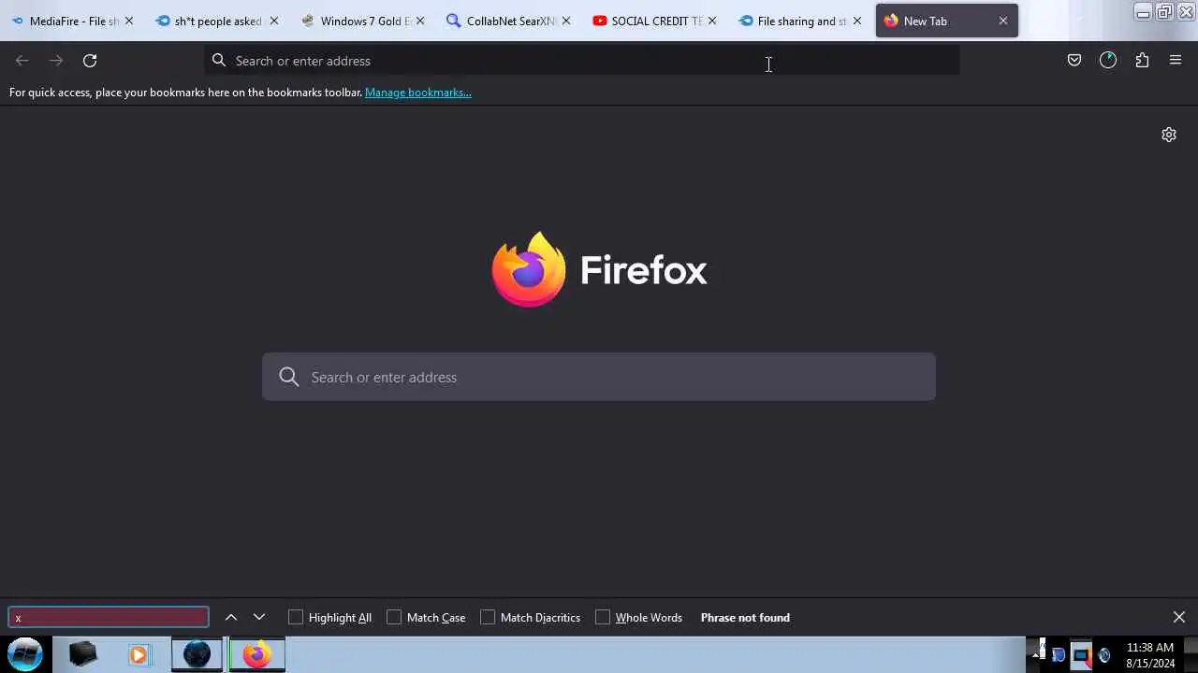Enable Highlight All checkbox
This screenshot has width=1198, height=673.
[x=296, y=617]
